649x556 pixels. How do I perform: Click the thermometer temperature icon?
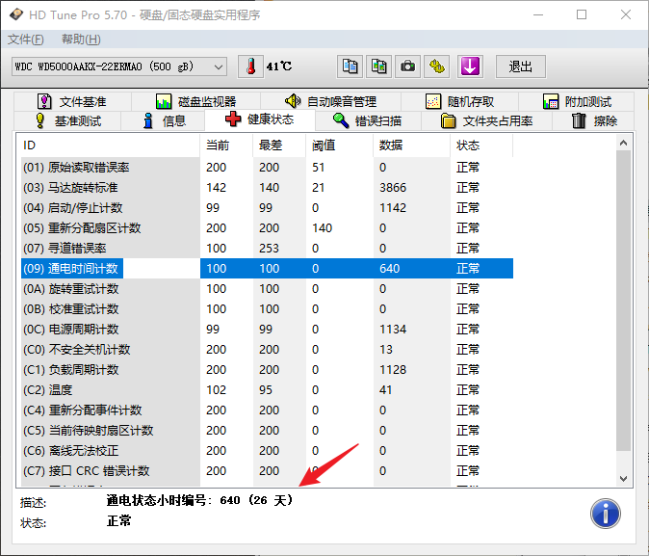[x=250, y=66]
